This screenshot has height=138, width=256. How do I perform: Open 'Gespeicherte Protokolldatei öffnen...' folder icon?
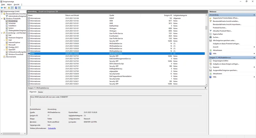211,18
